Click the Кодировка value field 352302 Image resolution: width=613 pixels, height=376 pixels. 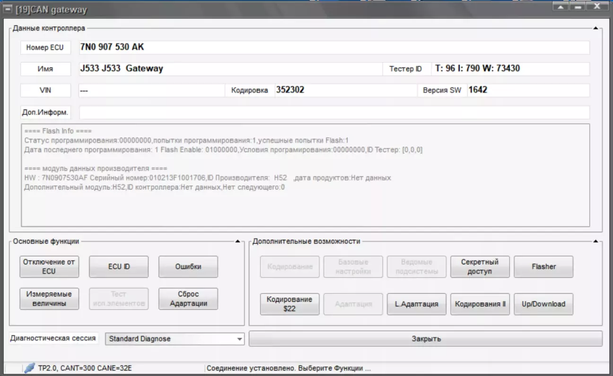point(344,90)
